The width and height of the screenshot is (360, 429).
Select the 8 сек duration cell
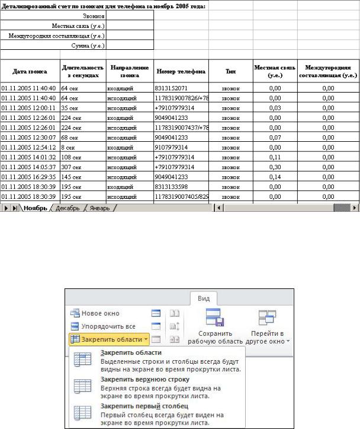click(x=83, y=147)
